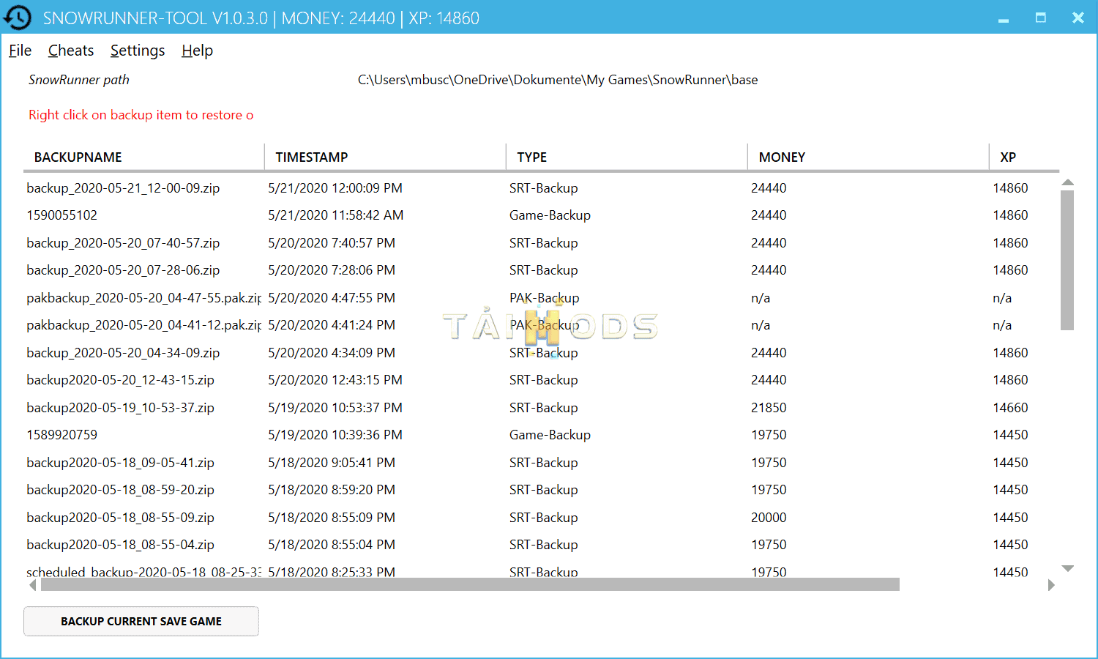Select backup_2020-05-20_07-40-57.zip row

point(542,243)
